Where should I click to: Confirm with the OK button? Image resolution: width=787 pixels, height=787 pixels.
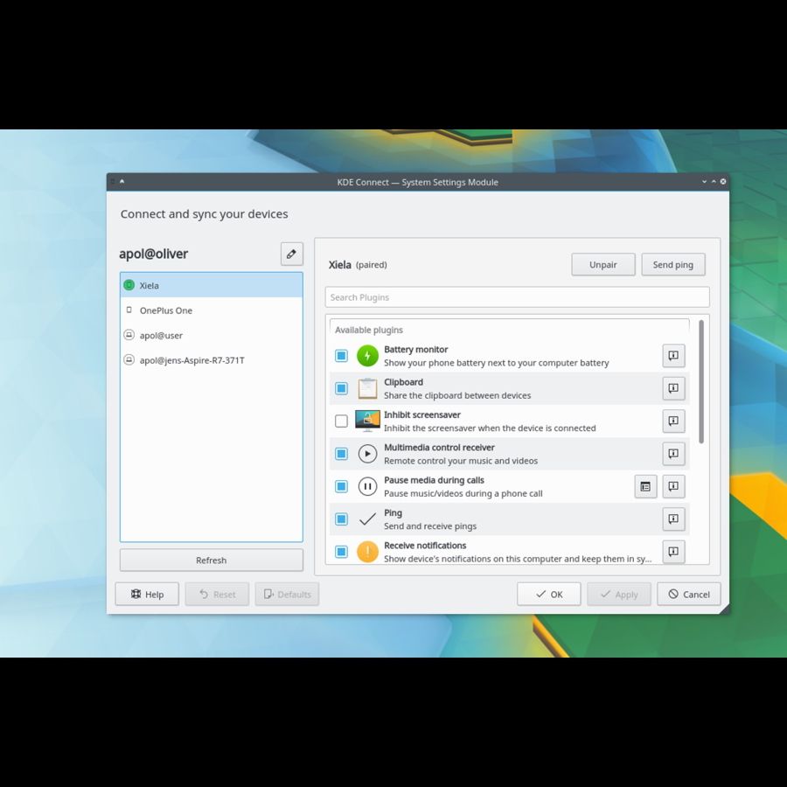(x=549, y=595)
